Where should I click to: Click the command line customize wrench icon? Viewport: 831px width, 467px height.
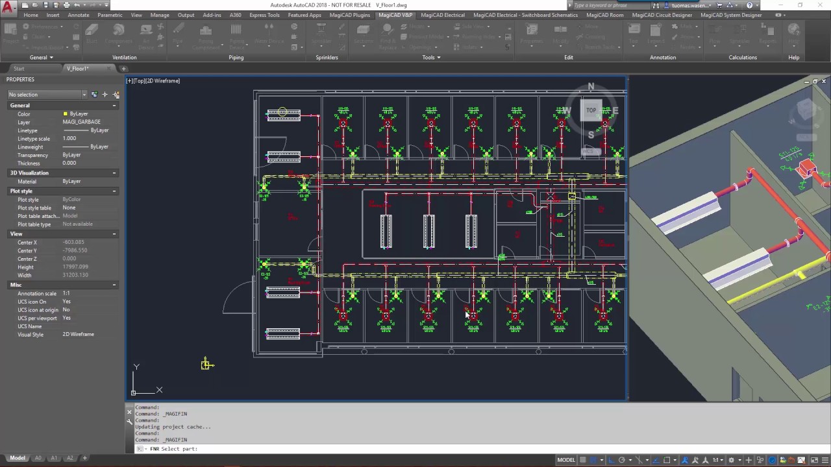(129, 422)
